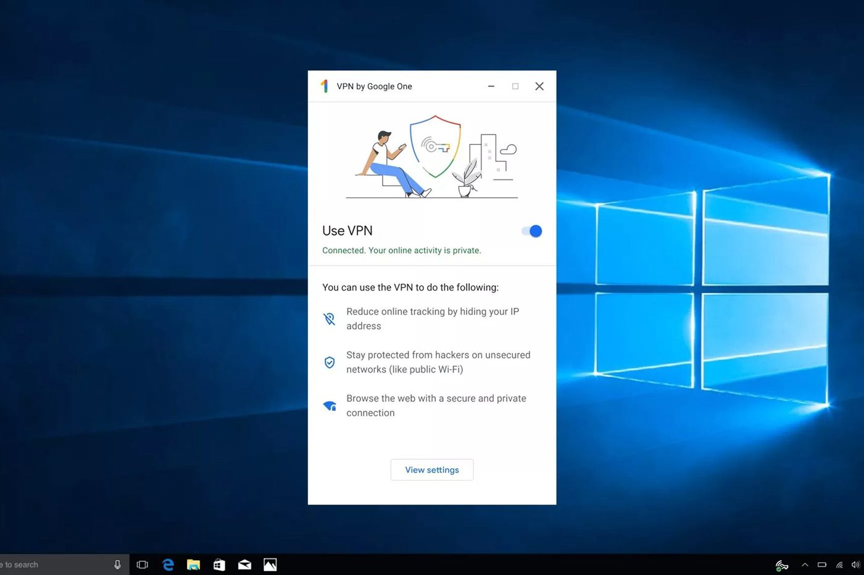Click "Reduce online tracking by hiding your IP address"
Viewport: 864px width, 575px height.
(433, 318)
